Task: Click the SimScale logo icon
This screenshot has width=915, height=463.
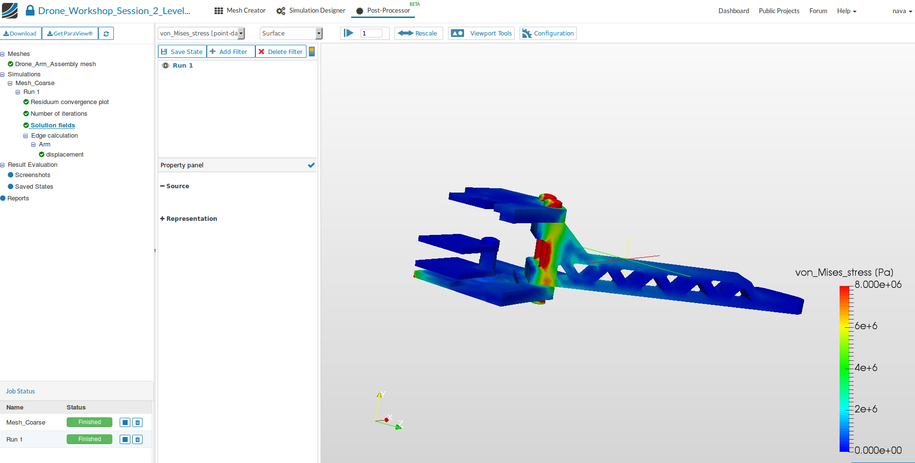Action: tap(10, 11)
